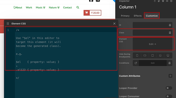The image size is (176, 98).
Task: Click the closing '*/' comment line
Action: (18, 78)
